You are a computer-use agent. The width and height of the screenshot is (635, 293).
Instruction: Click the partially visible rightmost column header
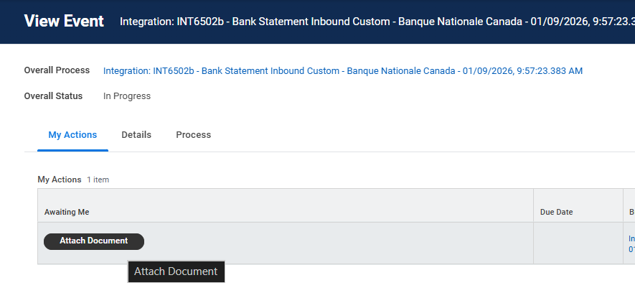pos(631,213)
